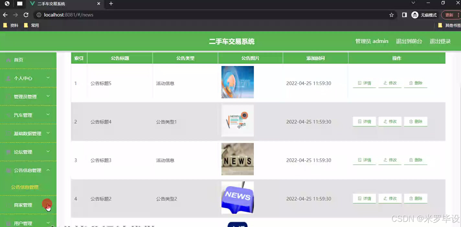Click the 添加时间 column header
Image resolution: width=461 pixels, height=227 pixels.
(x=316, y=58)
